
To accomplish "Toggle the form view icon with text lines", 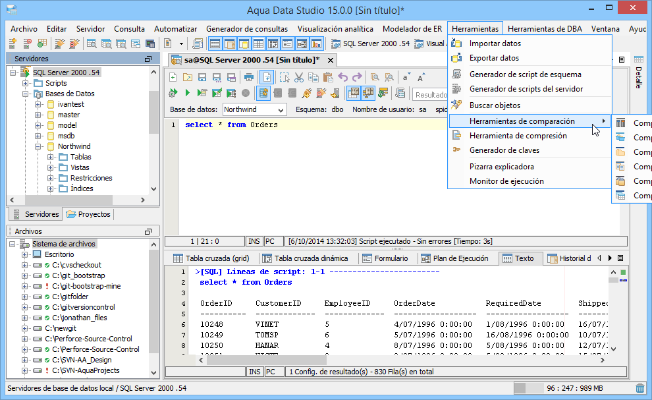I will 287,43.
